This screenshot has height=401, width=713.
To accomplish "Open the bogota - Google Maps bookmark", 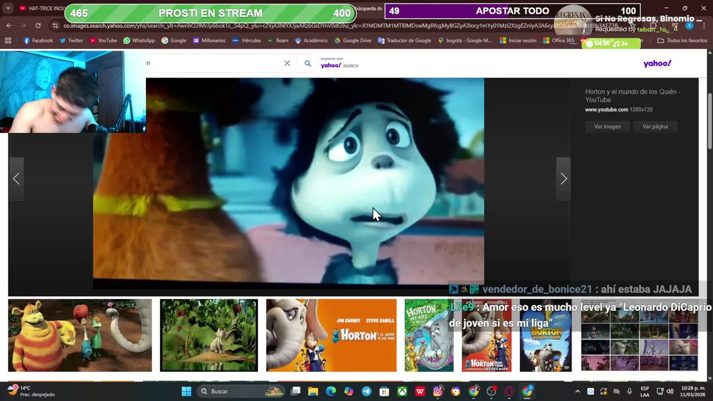I will tap(465, 41).
